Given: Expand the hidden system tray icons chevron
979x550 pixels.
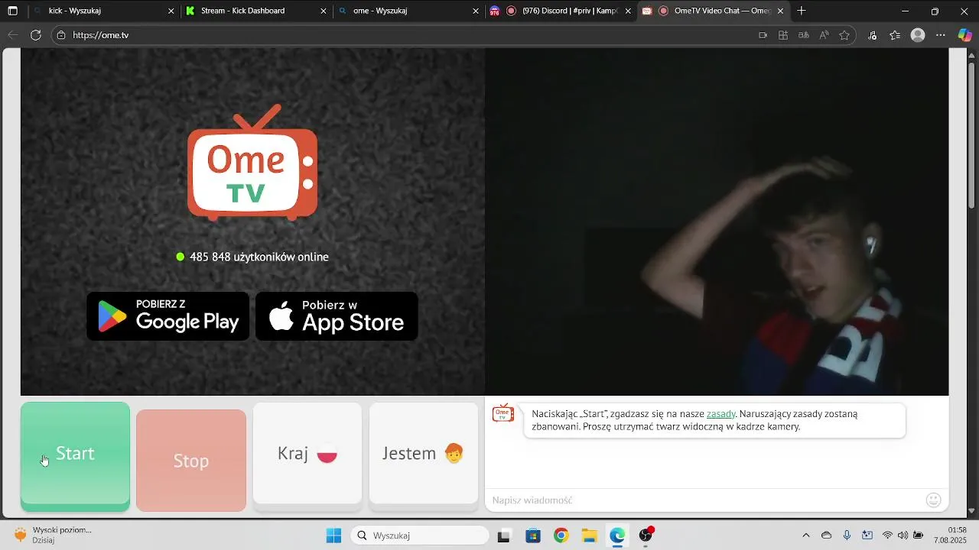Looking at the screenshot, I should pos(805,535).
